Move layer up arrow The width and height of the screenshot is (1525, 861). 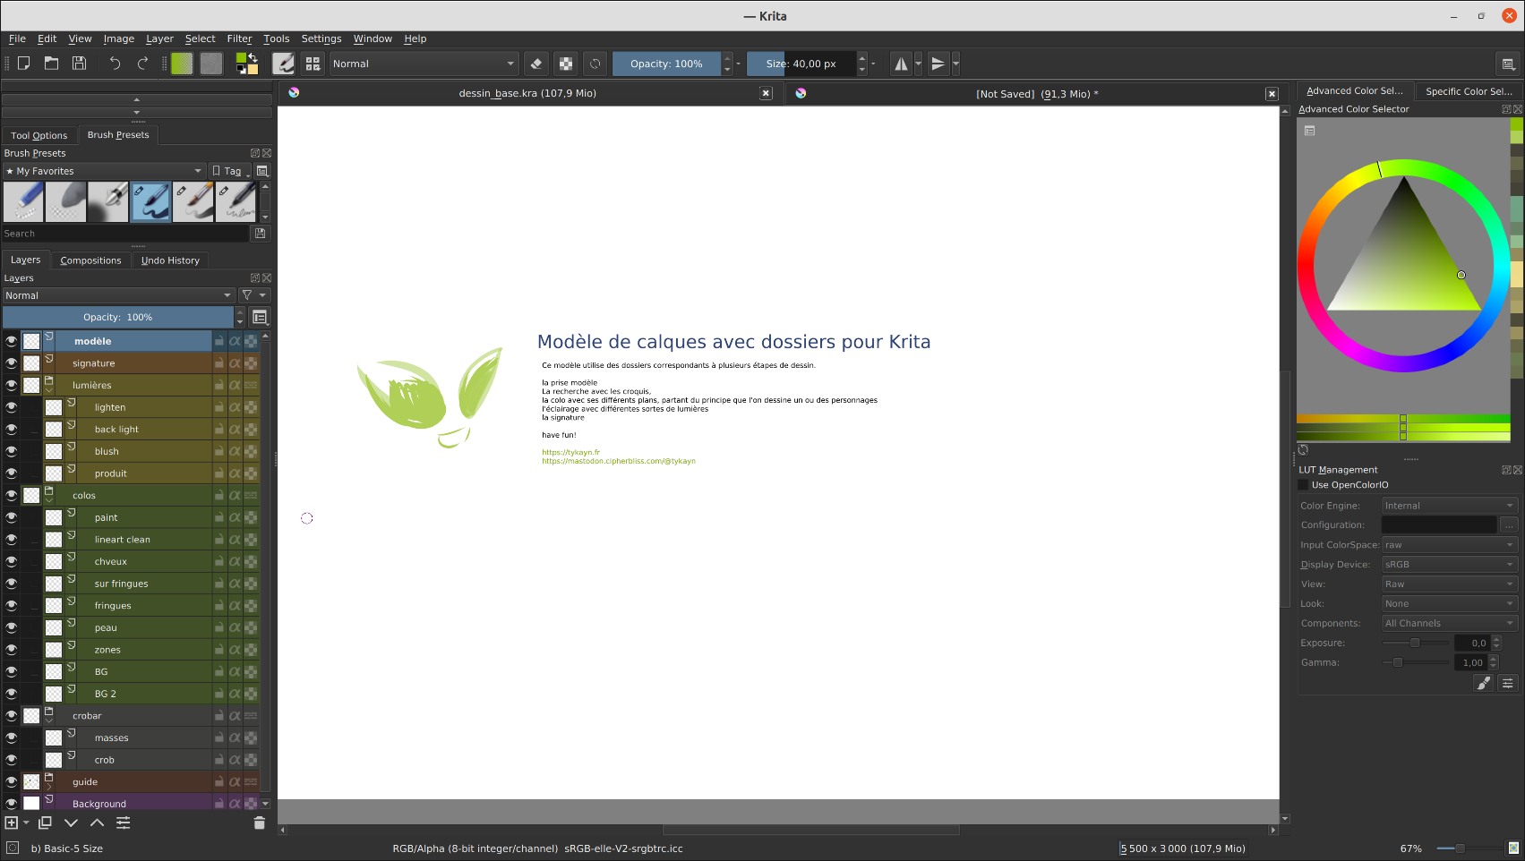pos(97,823)
